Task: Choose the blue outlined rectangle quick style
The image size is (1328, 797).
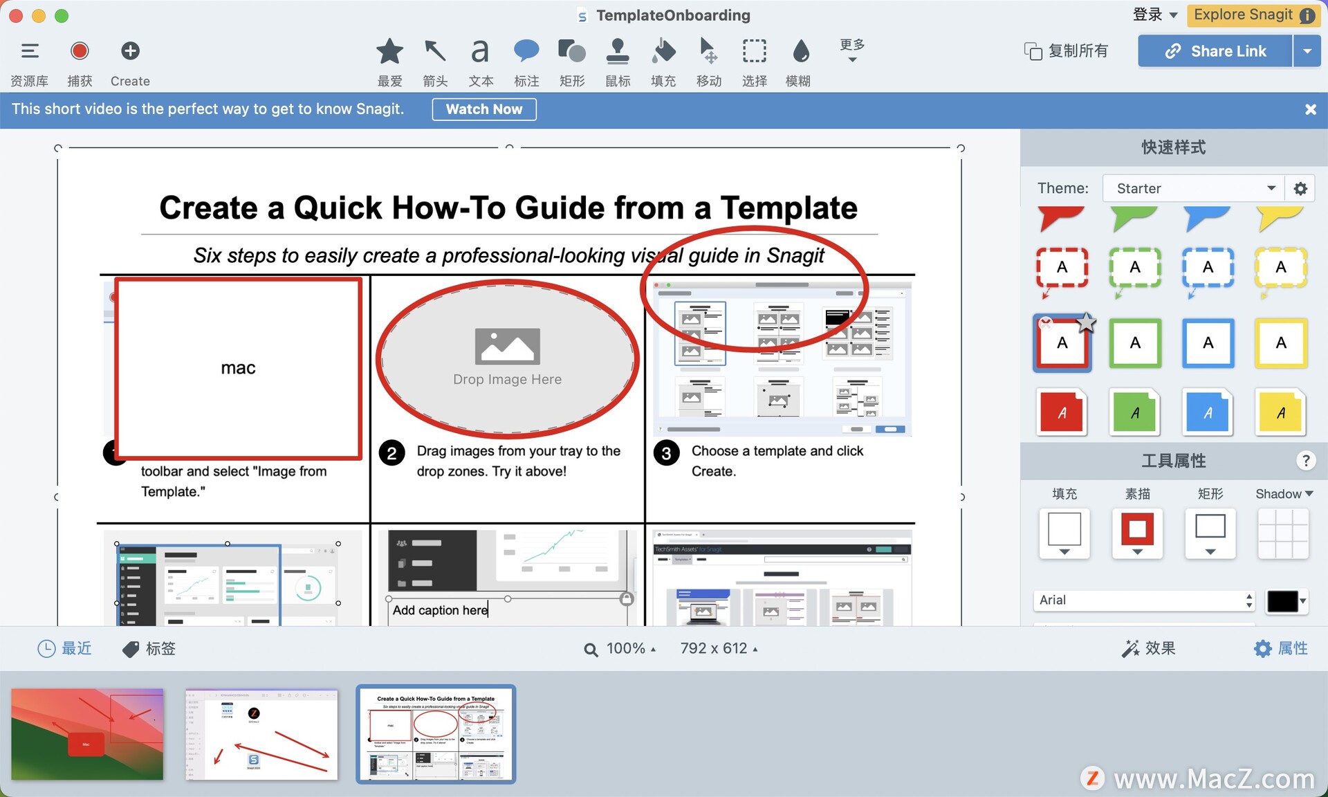Action: pos(1208,343)
